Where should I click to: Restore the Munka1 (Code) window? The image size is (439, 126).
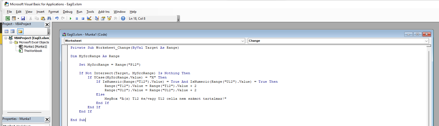point(417,34)
